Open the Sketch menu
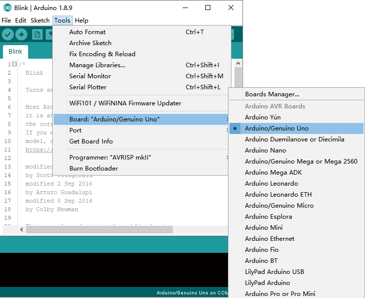This screenshot has height=298, width=365. (x=40, y=21)
